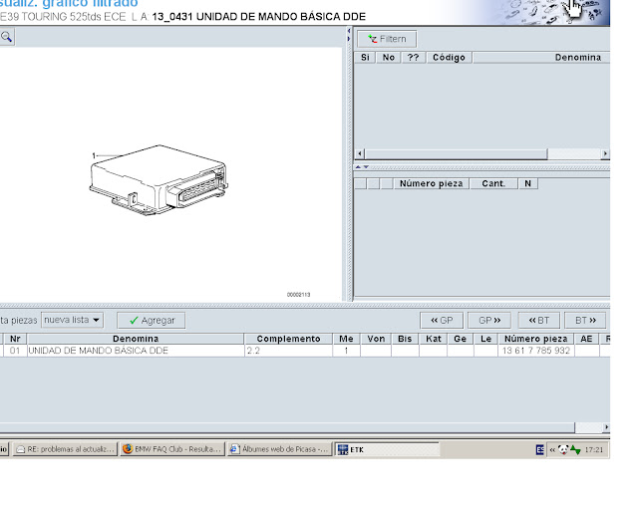Switch to BMW FAQ Club Firefox taskbar item
The image size is (638, 505).
click(x=172, y=449)
